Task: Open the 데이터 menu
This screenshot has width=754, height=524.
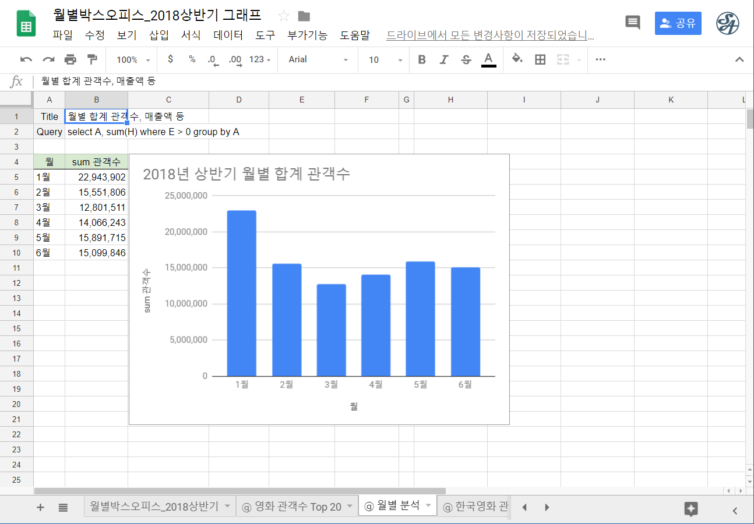Action: pos(227,35)
